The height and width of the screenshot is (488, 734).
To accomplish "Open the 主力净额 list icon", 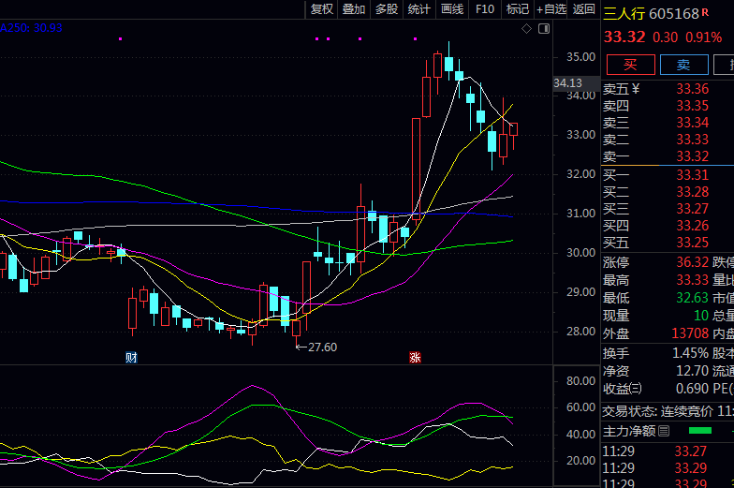I will pos(664,431).
